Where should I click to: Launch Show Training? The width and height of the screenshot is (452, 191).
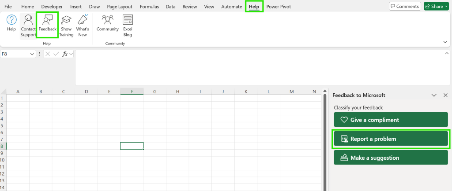66,26
